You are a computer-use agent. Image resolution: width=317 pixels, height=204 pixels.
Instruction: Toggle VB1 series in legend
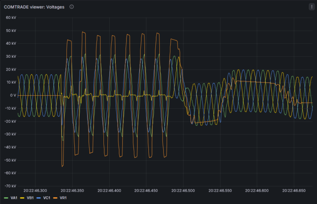coord(30,198)
